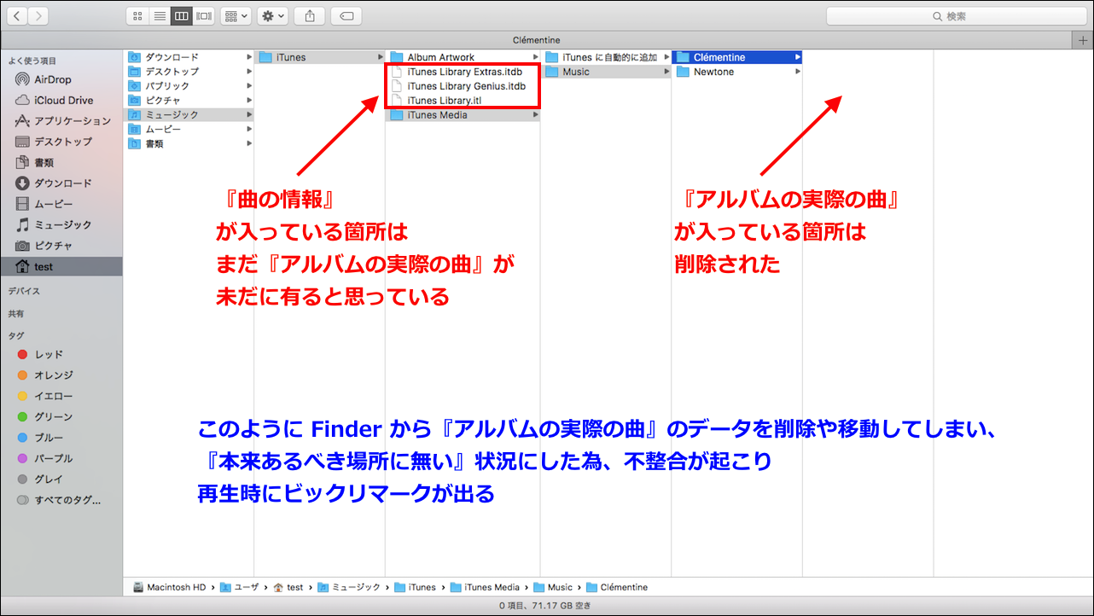Select ダウンロード folder in first column

tap(189, 57)
